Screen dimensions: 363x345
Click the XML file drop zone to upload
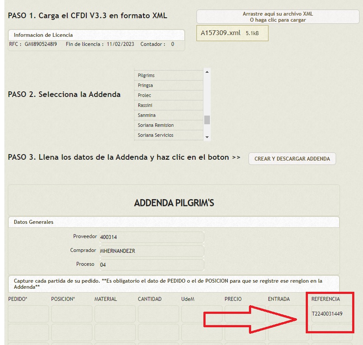pyautogui.click(x=278, y=16)
